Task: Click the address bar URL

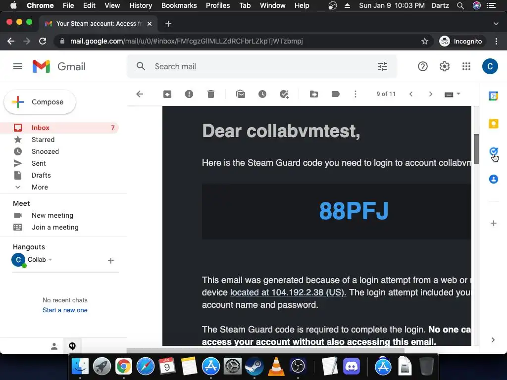Action: 187,41
